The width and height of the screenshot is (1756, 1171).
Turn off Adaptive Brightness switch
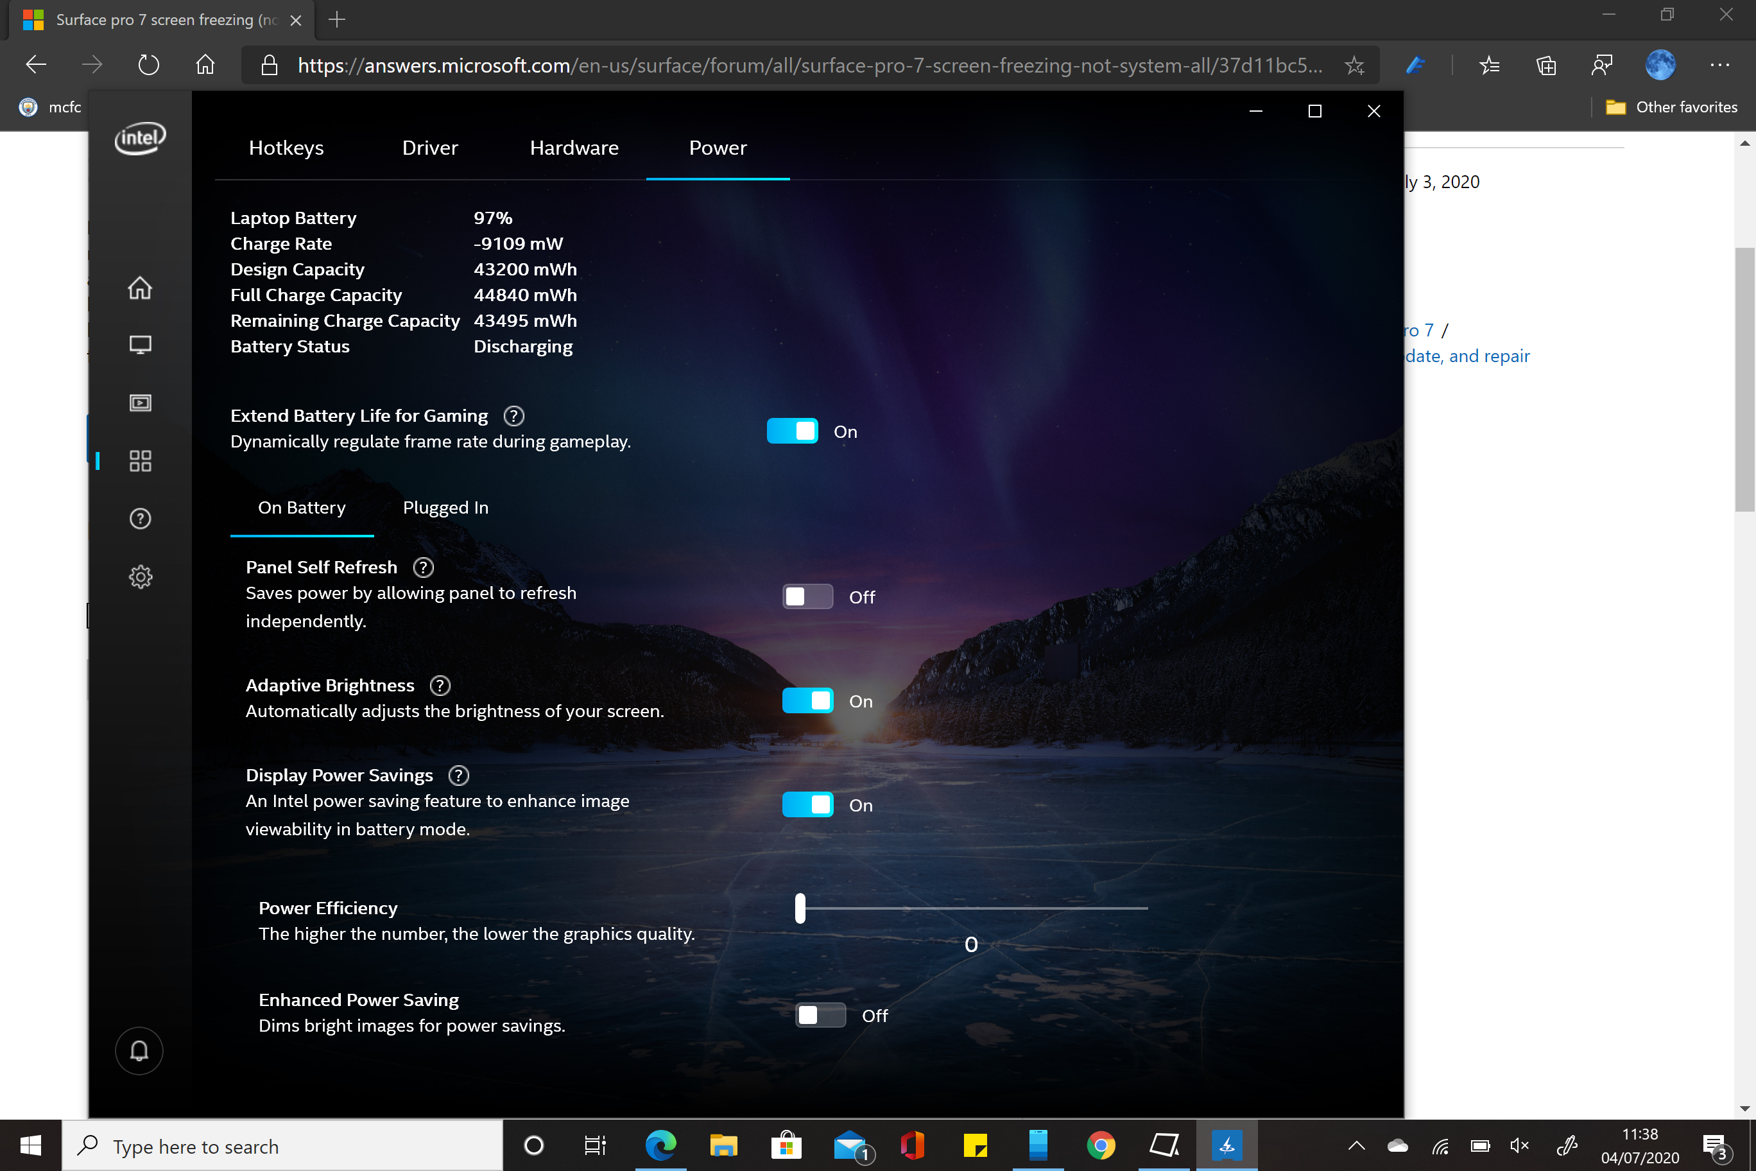[807, 700]
